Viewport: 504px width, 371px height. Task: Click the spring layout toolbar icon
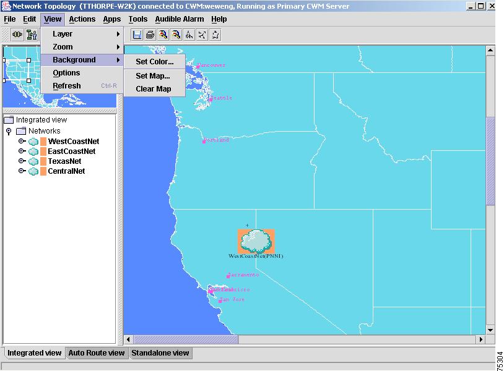coord(202,35)
